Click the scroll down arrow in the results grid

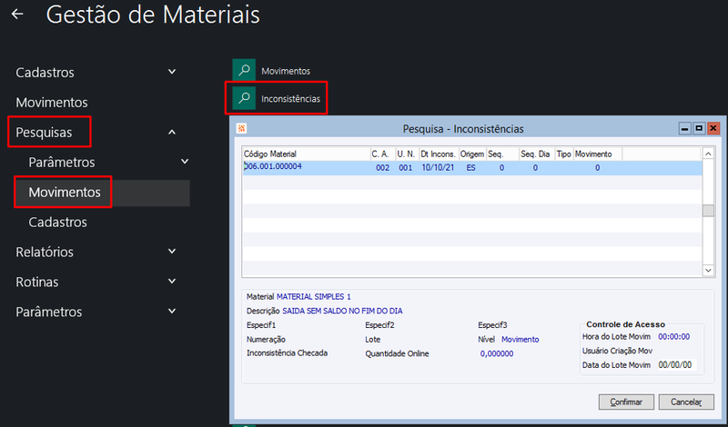click(708, 271)
